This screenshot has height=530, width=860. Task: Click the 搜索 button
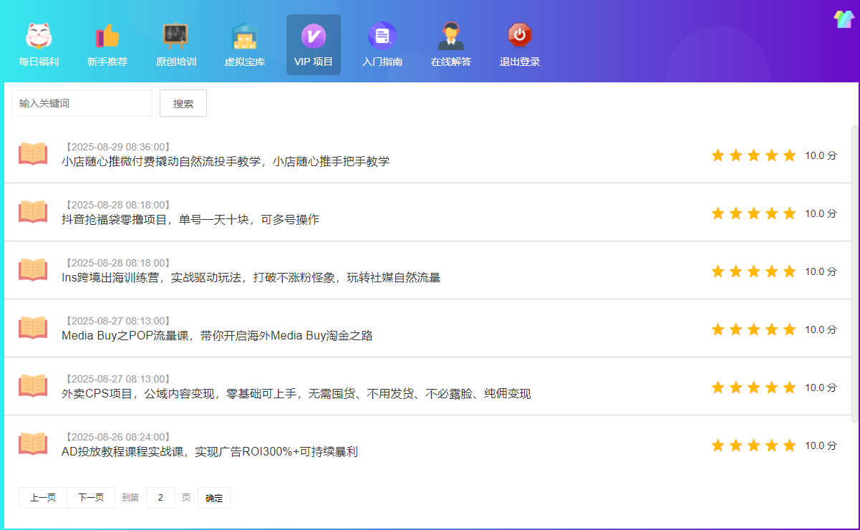point(183,103)
